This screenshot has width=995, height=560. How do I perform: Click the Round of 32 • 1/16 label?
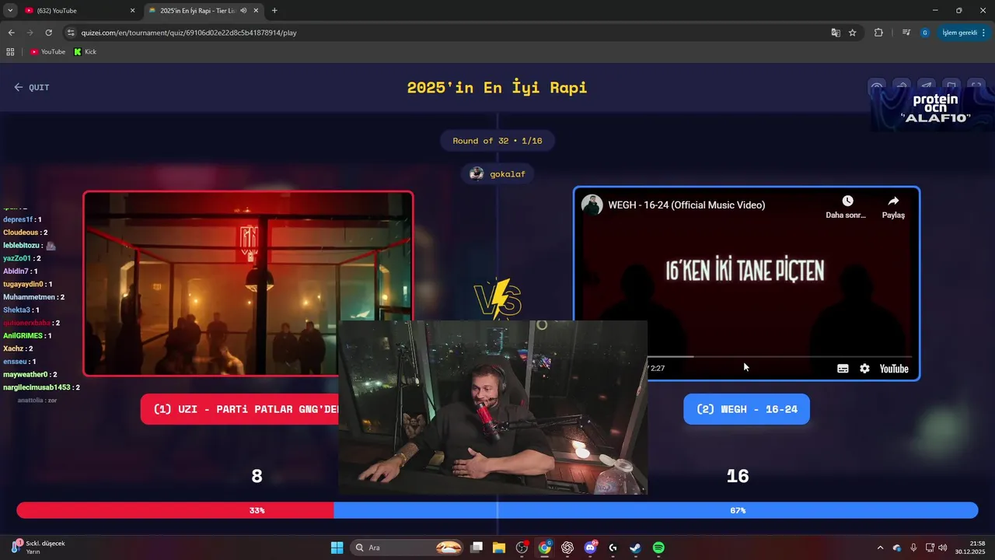point(497,141)
